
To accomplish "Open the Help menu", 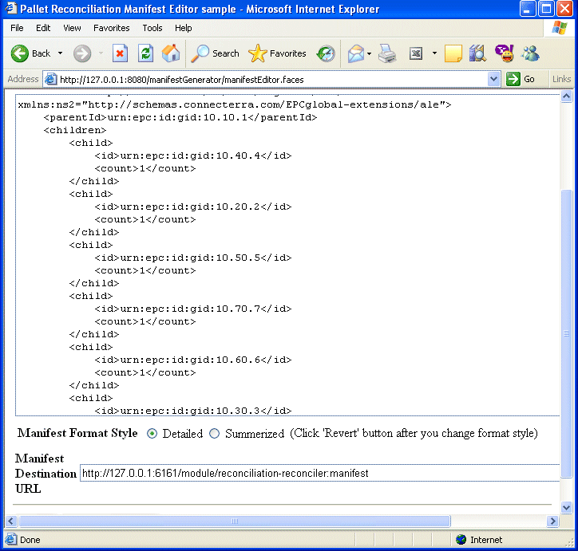I will (x=183, y=28).
